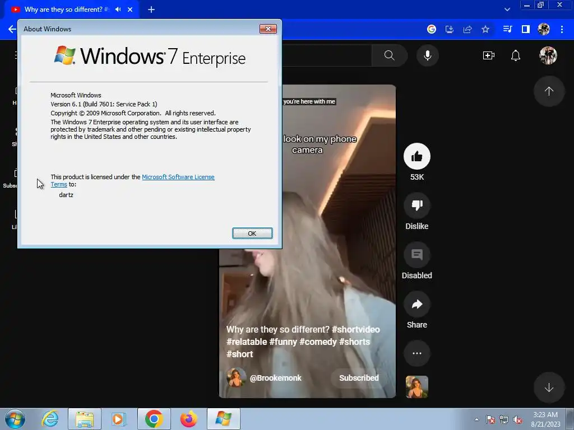Search with voice microphone button

428,55
